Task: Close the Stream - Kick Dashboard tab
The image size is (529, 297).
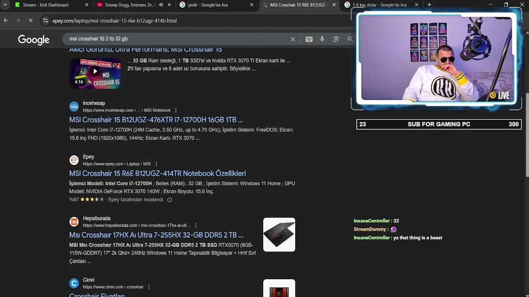Action: [x=86, y=5]
